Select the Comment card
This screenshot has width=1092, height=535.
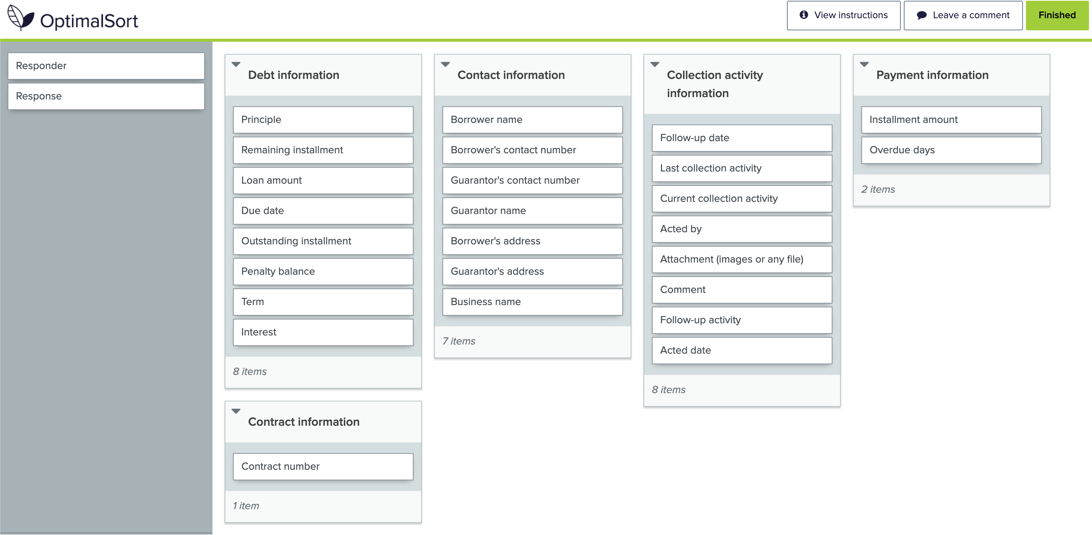(x=742, y=290)
